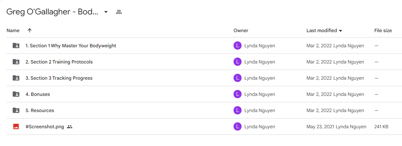Click the Name column header
The width and height of the screenshot is (402, 146).
(x=13, y=30)
